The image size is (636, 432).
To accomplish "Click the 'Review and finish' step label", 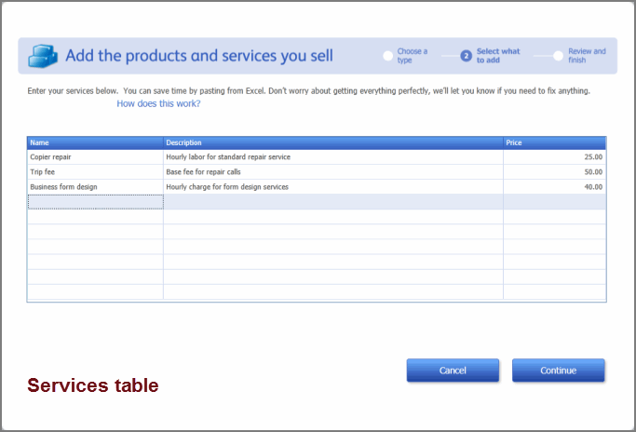I will 587,56.
